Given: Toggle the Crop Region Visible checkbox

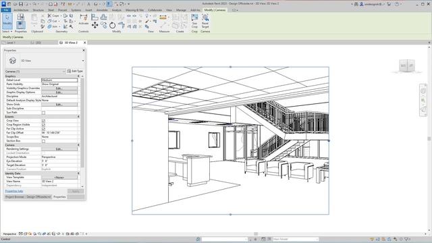Looking at the screenshot, I should tap(43, 125).
